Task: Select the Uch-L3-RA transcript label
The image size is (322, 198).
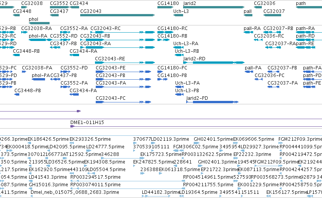Action: pyautogui.click(x=186, y=44)
